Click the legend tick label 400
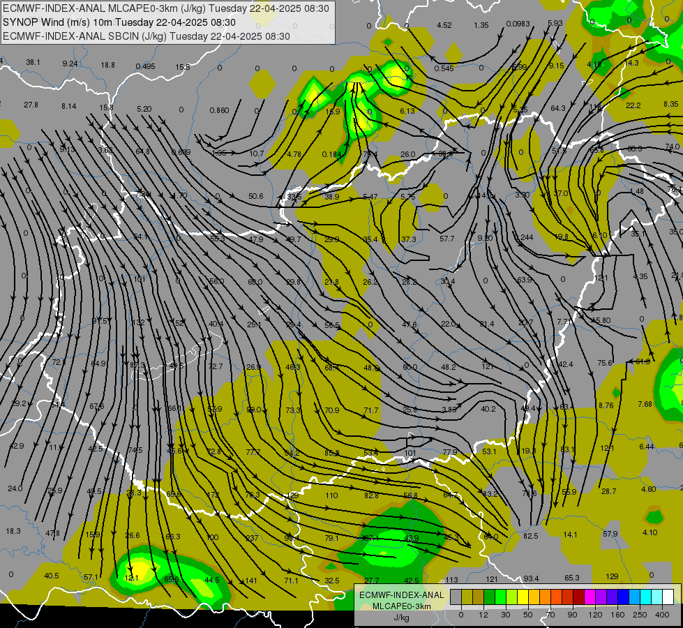Image resolution: width=683 pixels, height=628 pixels. 662,615
